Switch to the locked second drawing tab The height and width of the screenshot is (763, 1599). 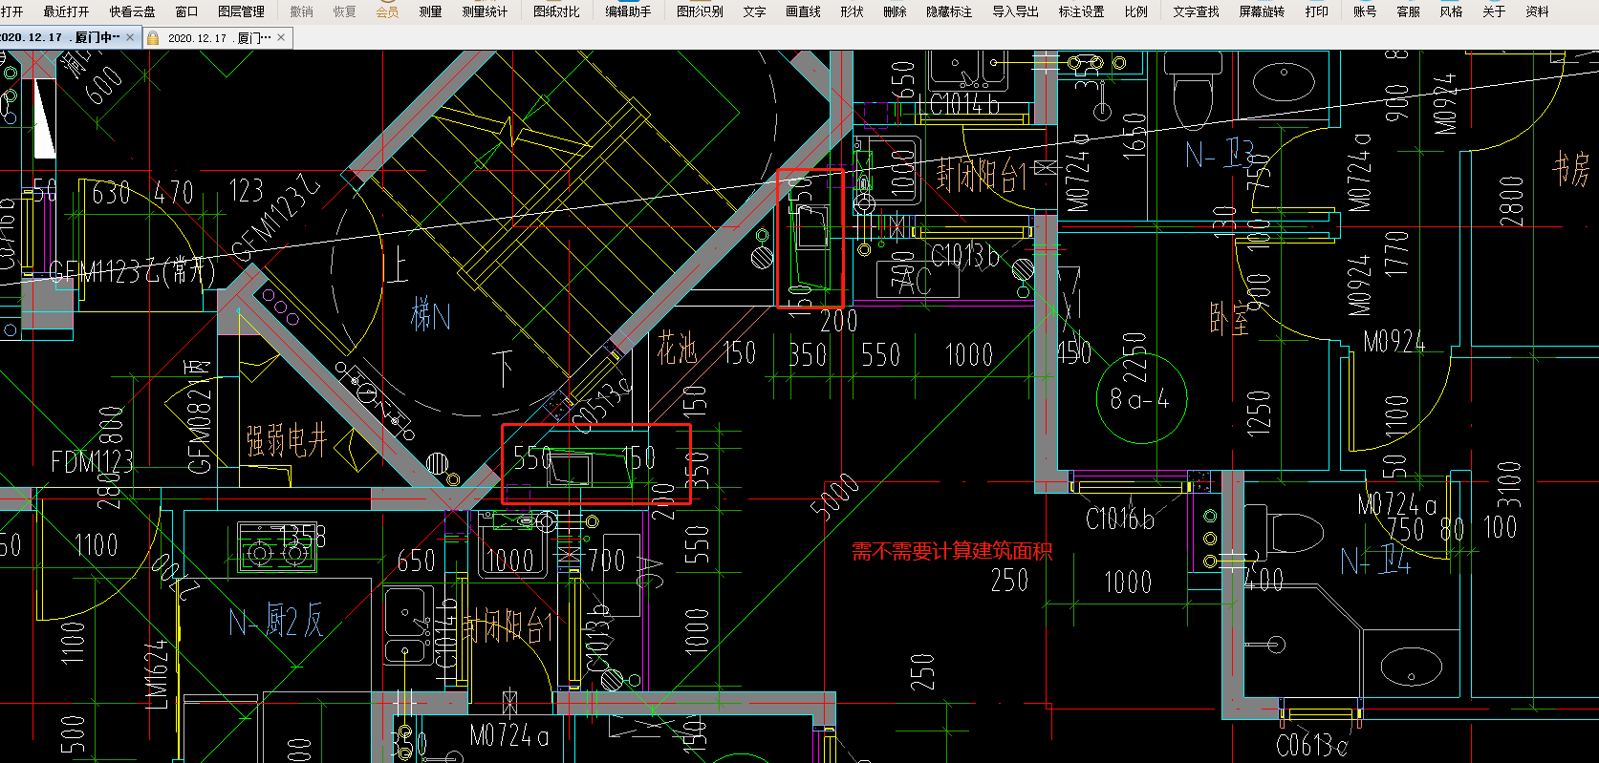(x=219, y=37)
